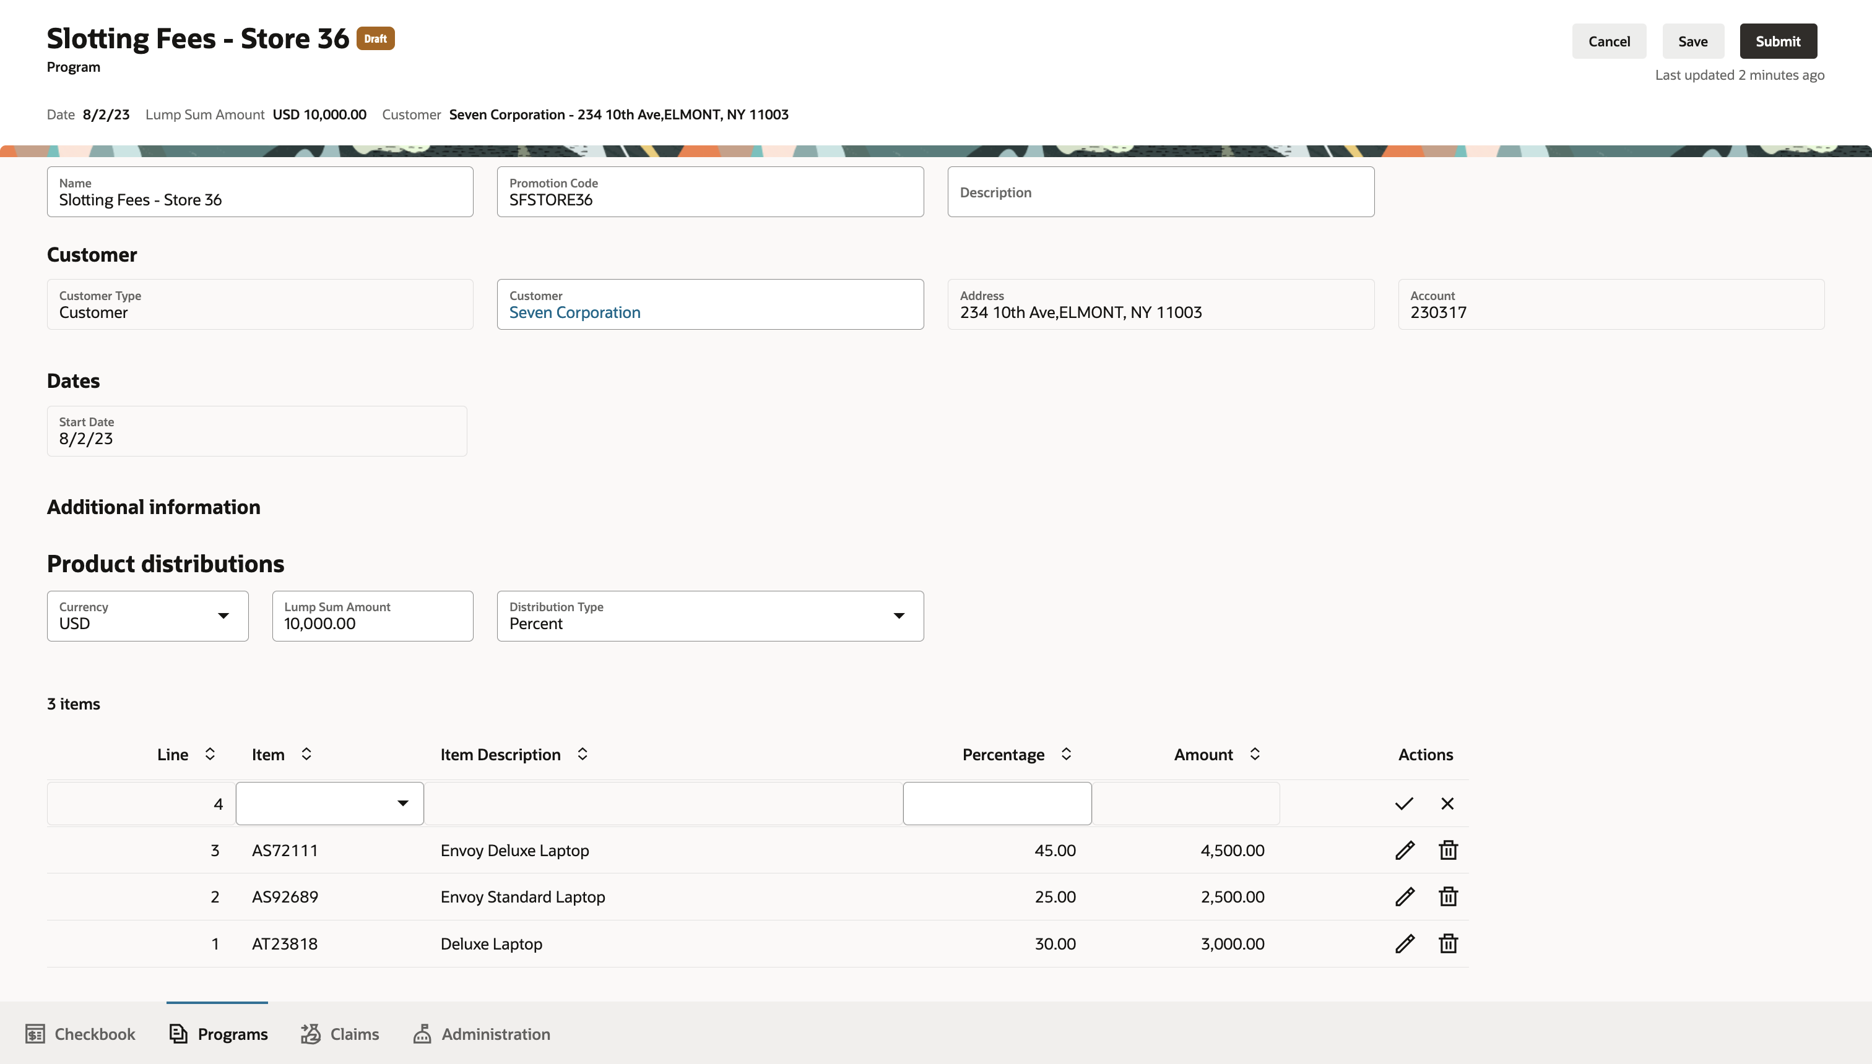The image size is (1872, 1064).
Task: Select the Envoy Standard Laptop description
Action: (x=523, y=896)
